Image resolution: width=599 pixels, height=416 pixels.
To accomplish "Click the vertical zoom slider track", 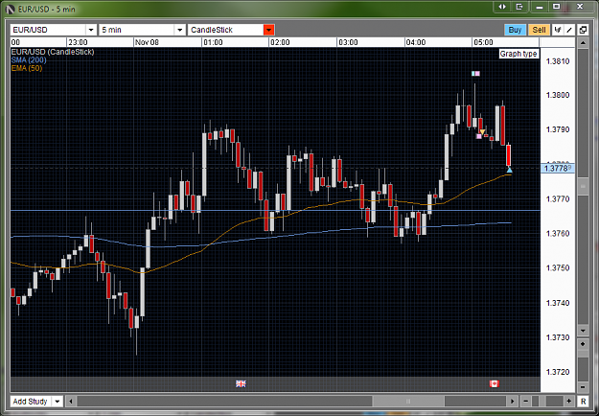I will 583,366.
